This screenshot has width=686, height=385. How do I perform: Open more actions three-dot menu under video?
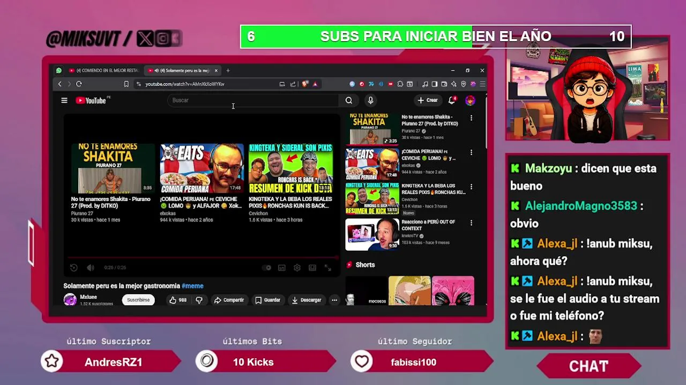click(334, 300)
